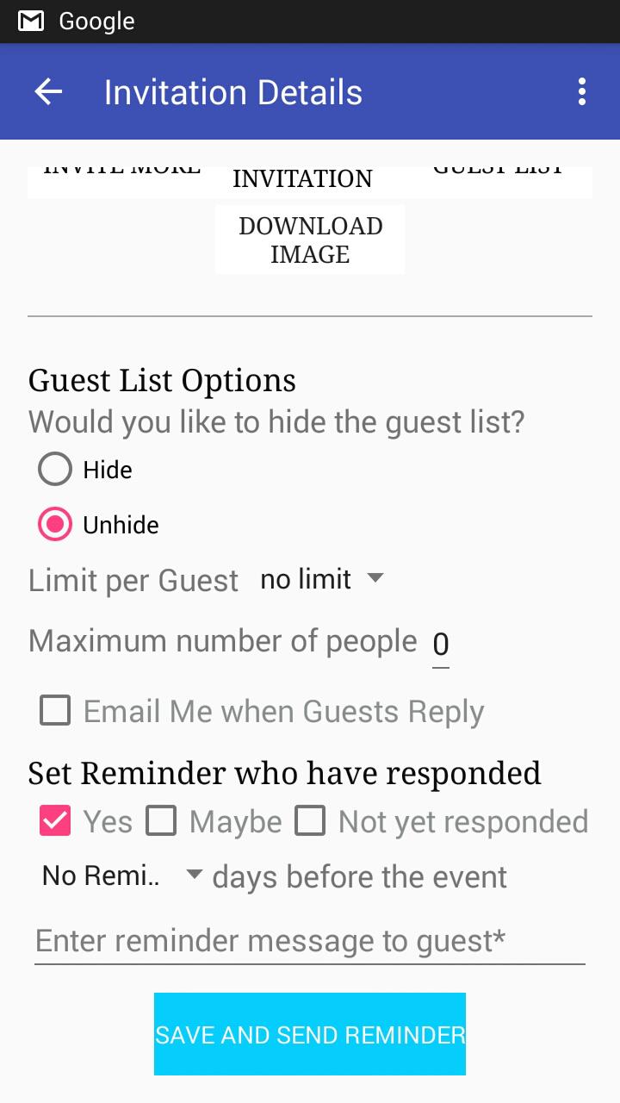Tap the back arrow icon

(x=49, y=92)
